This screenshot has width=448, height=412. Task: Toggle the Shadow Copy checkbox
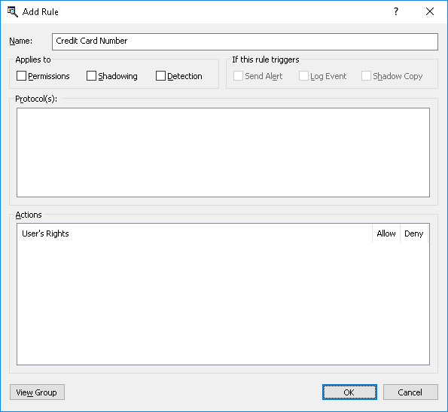(x=366, y=76)
